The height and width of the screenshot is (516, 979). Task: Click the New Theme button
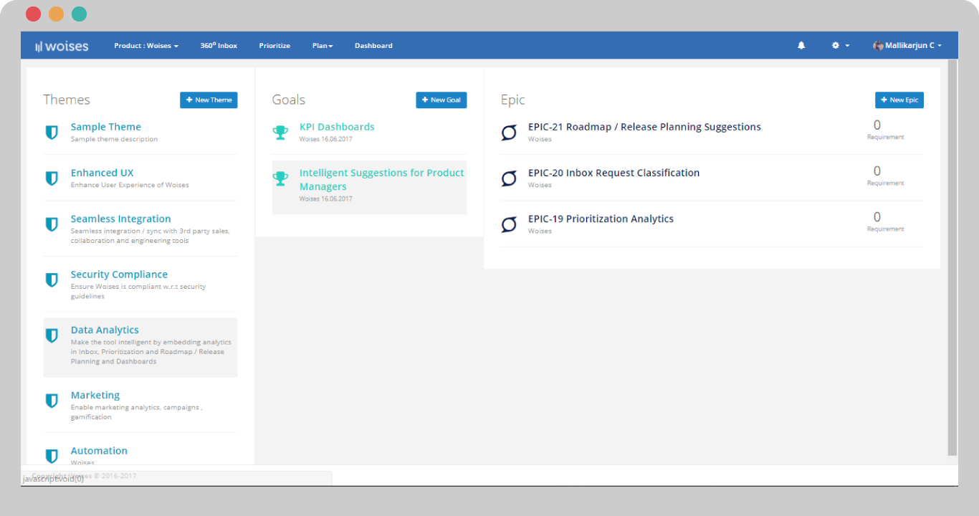(x=209, y=100)
